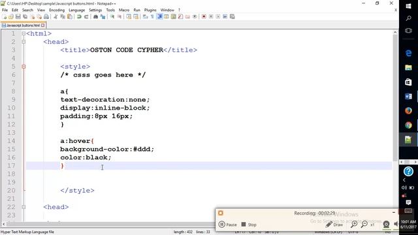Play back recorded macro from toolbar
This screenshot has height=235, width=418.
pos(217,16)
